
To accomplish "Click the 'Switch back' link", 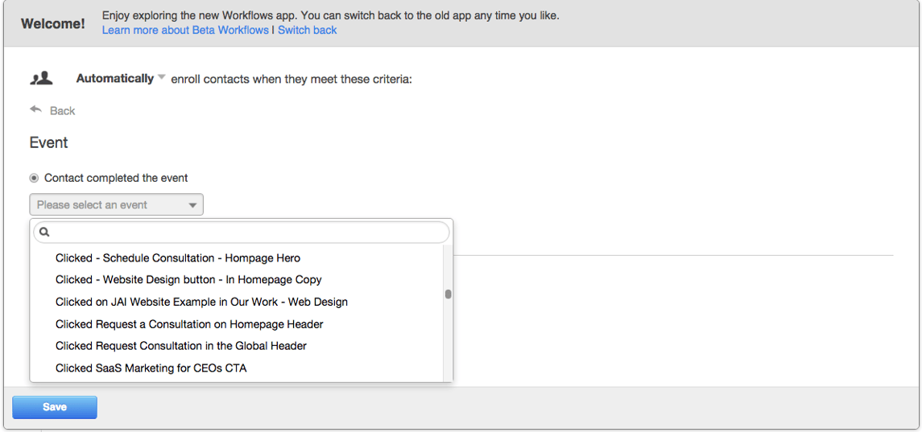I will click(x=308, y=30).
